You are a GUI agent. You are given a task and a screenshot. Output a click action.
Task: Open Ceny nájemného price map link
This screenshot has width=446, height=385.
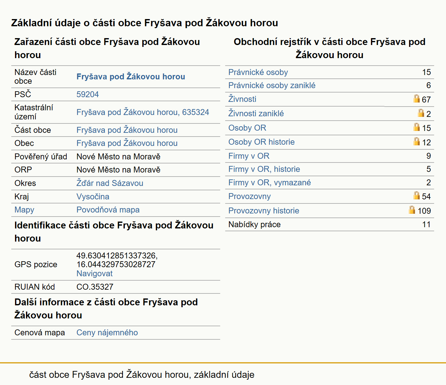click(x=107, y=332)
